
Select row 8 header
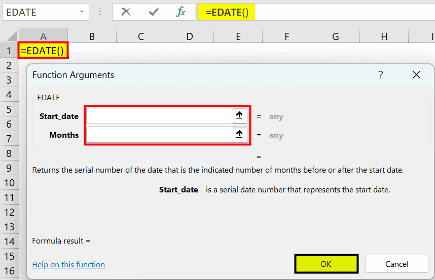point(9,153)
